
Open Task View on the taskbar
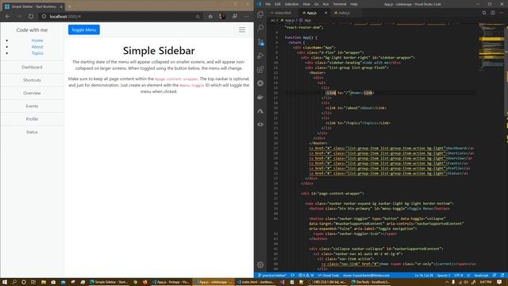click(33, 282)
